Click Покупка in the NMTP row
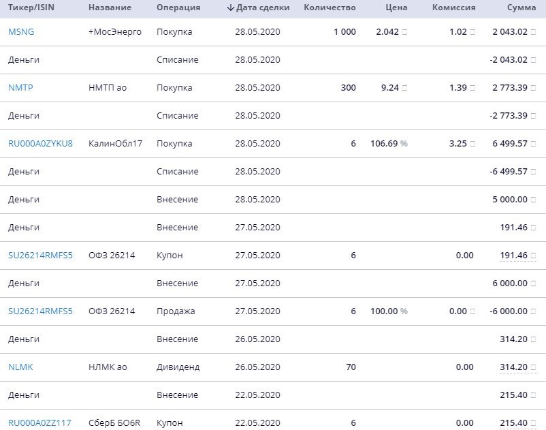Viewport: 546px width, 430px height. point(174,87)
